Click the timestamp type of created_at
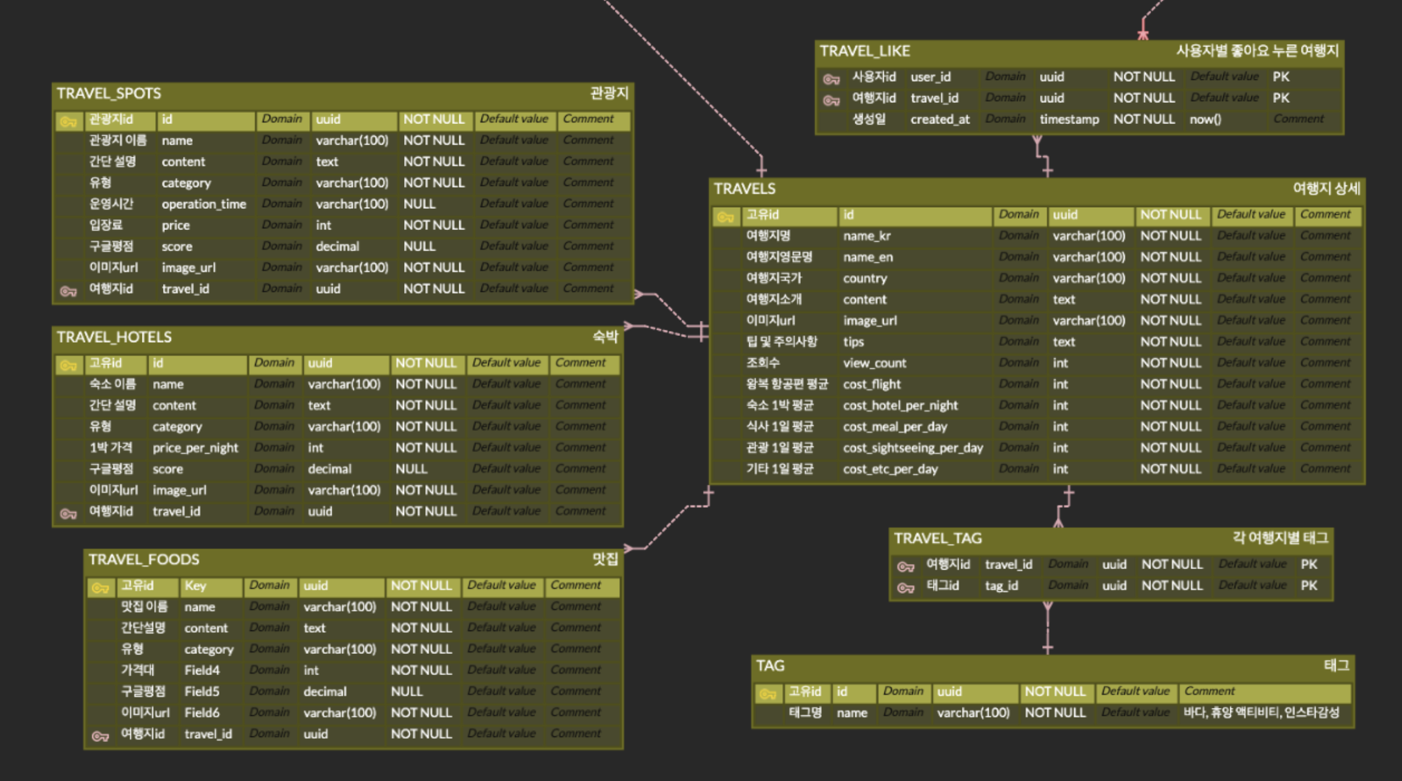 (1069, 119)
